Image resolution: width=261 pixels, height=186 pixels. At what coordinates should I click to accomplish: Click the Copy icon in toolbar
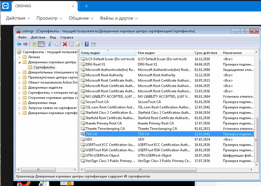tap(56, 44)
